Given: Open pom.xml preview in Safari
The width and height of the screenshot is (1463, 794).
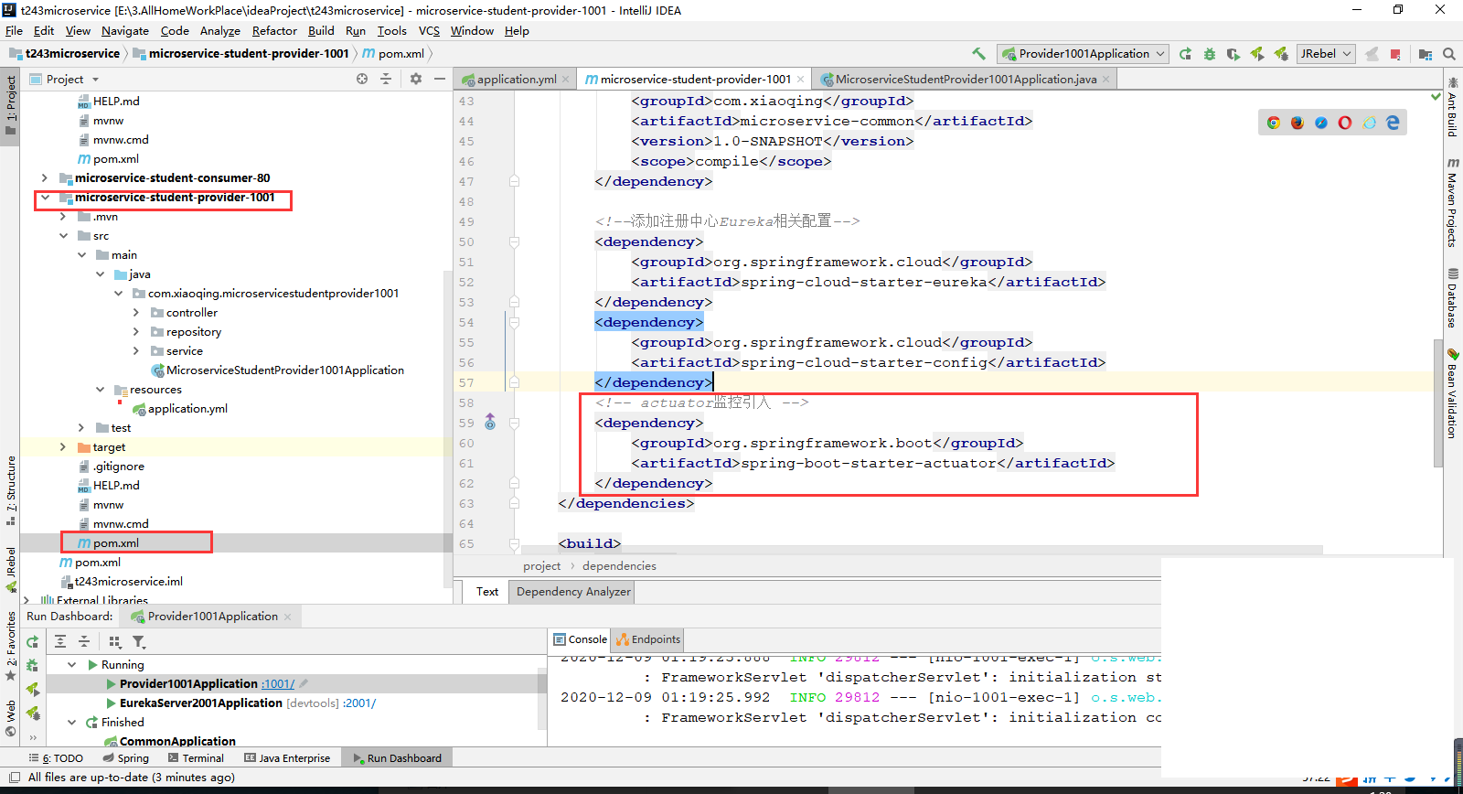Looking at the screenshot, I should click(1320, 123).
